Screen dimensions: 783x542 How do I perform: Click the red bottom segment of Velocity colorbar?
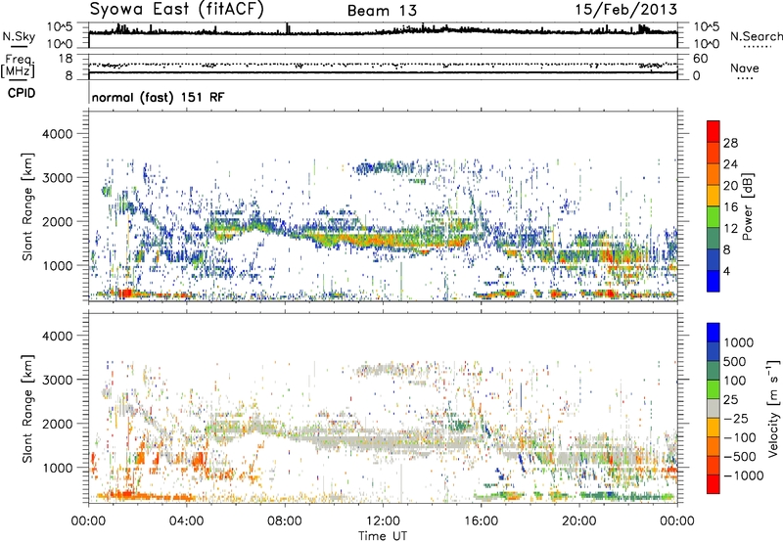point(714,484)
